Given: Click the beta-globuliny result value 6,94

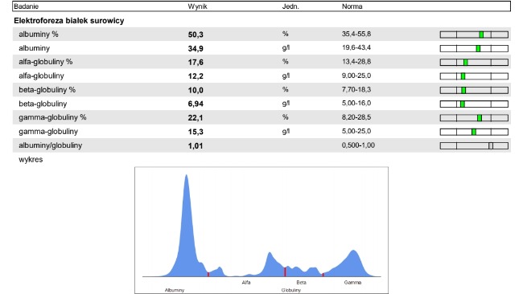Looking at the screenshot, I should pyautogui.click(x=196, y=104).
